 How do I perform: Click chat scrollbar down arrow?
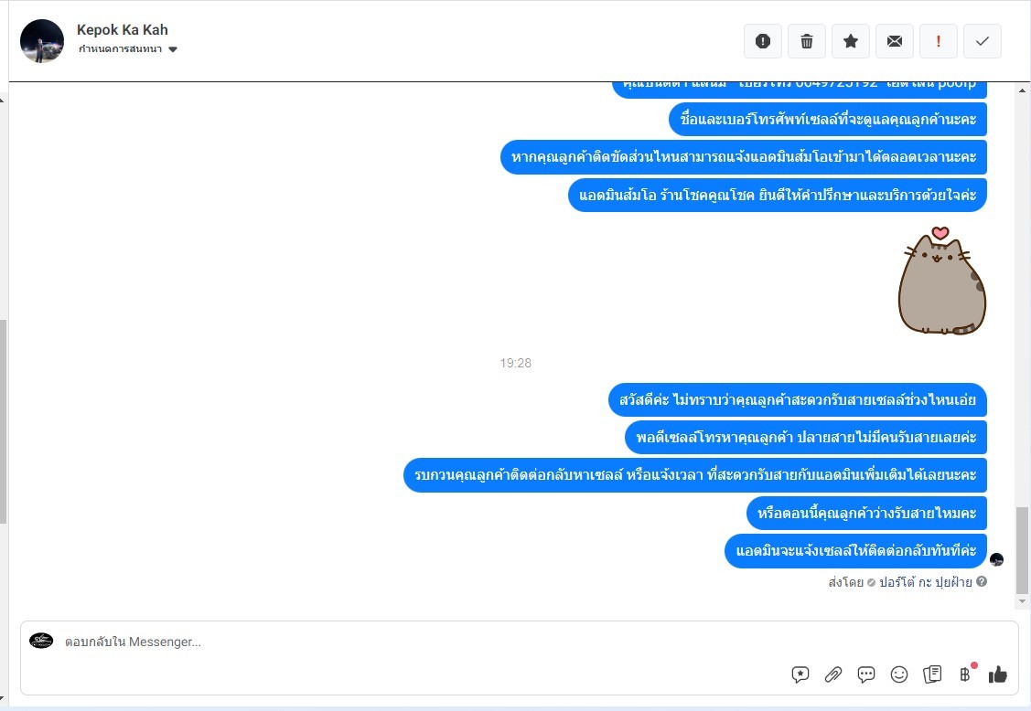[x=1022, y=601]
